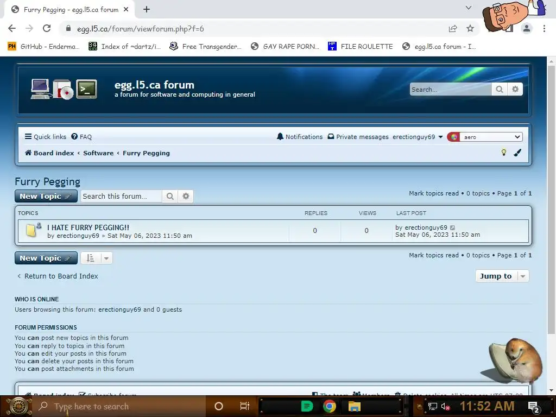Open the aero style selector dropdown

coord(491,137)
